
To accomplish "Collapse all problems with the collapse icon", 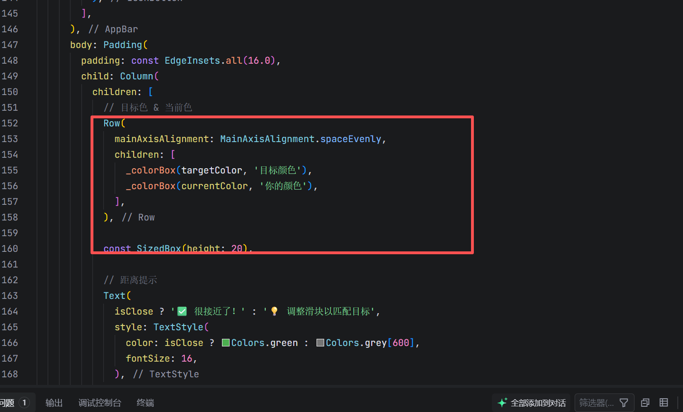I will point(645,403).
